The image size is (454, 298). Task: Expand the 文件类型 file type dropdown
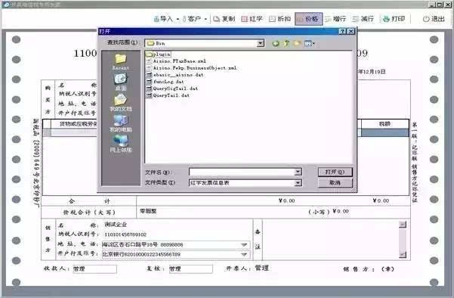point(298,183)
